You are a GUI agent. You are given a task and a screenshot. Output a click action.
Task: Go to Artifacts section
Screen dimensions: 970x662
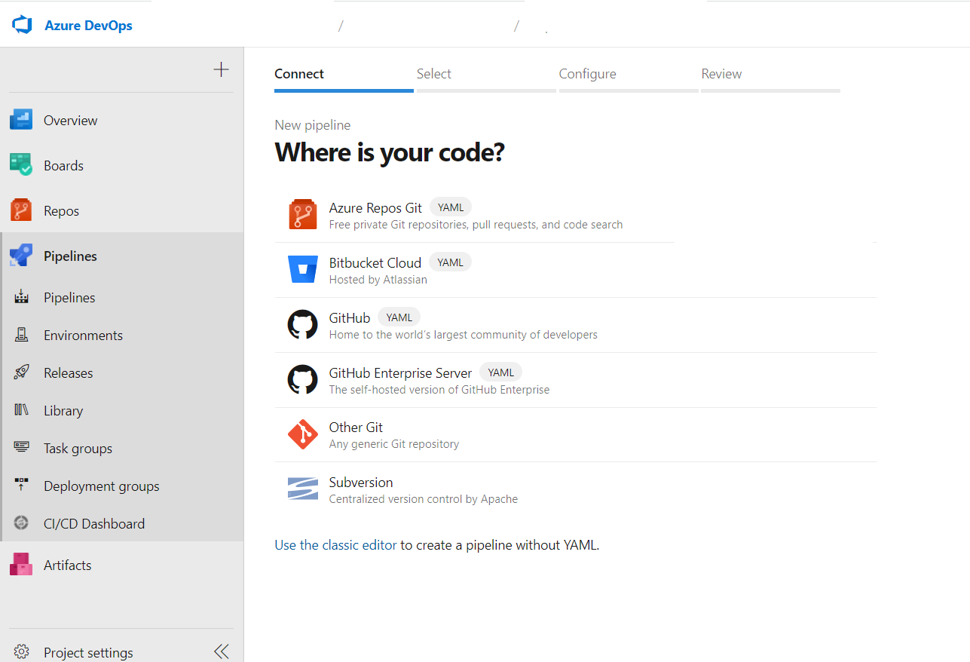coord(67,565)
